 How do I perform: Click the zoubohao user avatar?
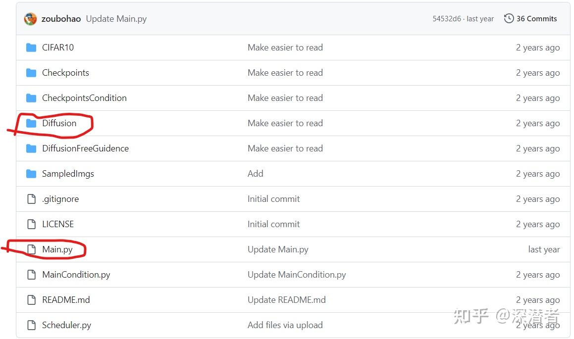click(x=30, y=19)
